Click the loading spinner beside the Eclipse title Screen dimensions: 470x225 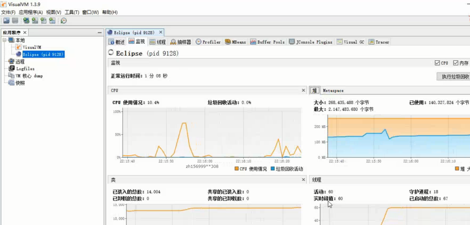coord(111,52)
